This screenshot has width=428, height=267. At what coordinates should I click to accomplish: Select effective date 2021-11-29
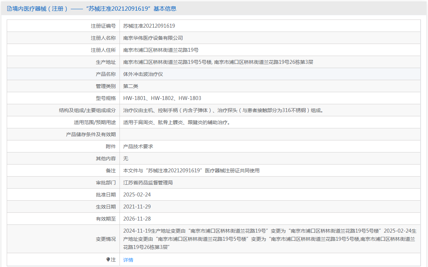137,207
